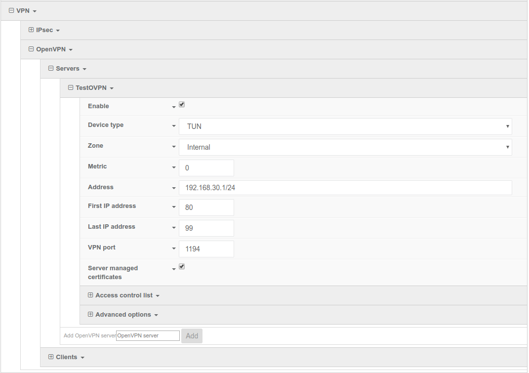
Task: Click the Advanced options heading text
Action: click(123, 315)
